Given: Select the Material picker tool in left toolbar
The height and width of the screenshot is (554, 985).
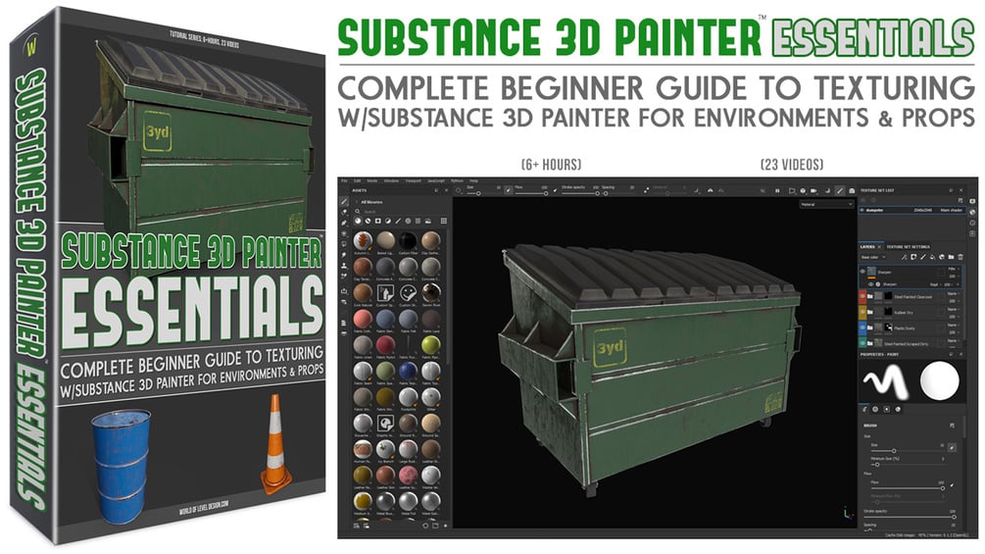Looking at the screenshot, I should click(344, 276).
